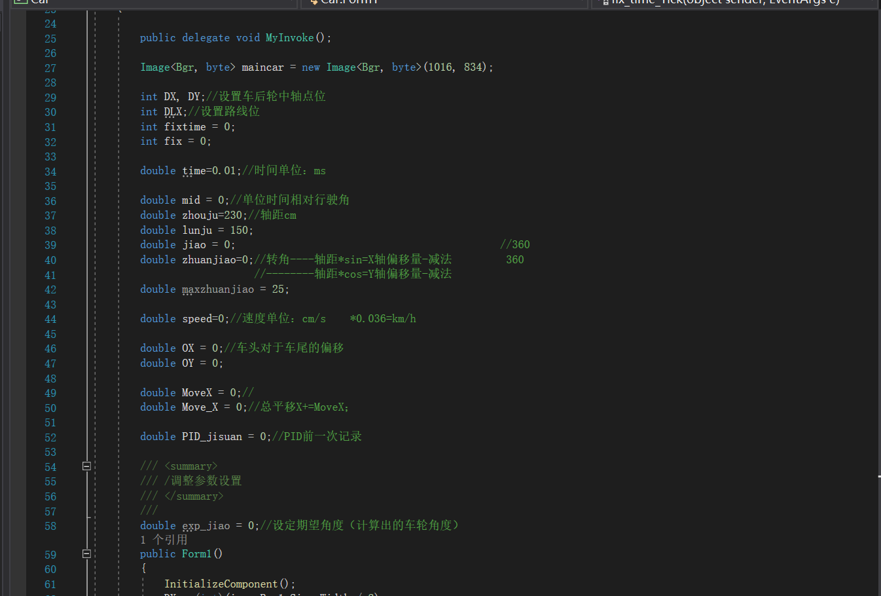Click the 'MoveX' variable on line 49
This screenshot has width=881, height=596.
point(197,393)
